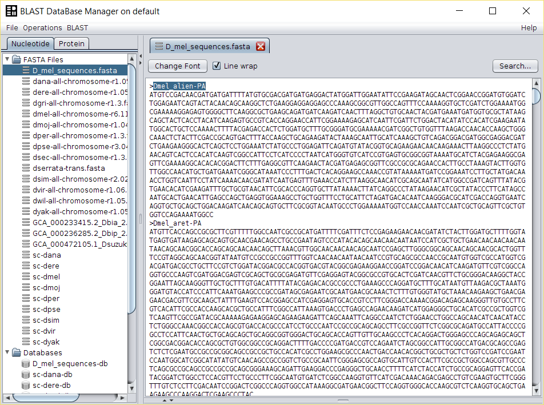Click the file icon next to dserrata-trans.fasta
Image resolution: width=544 pixels, height=405 pixels.
coord(26,169)
